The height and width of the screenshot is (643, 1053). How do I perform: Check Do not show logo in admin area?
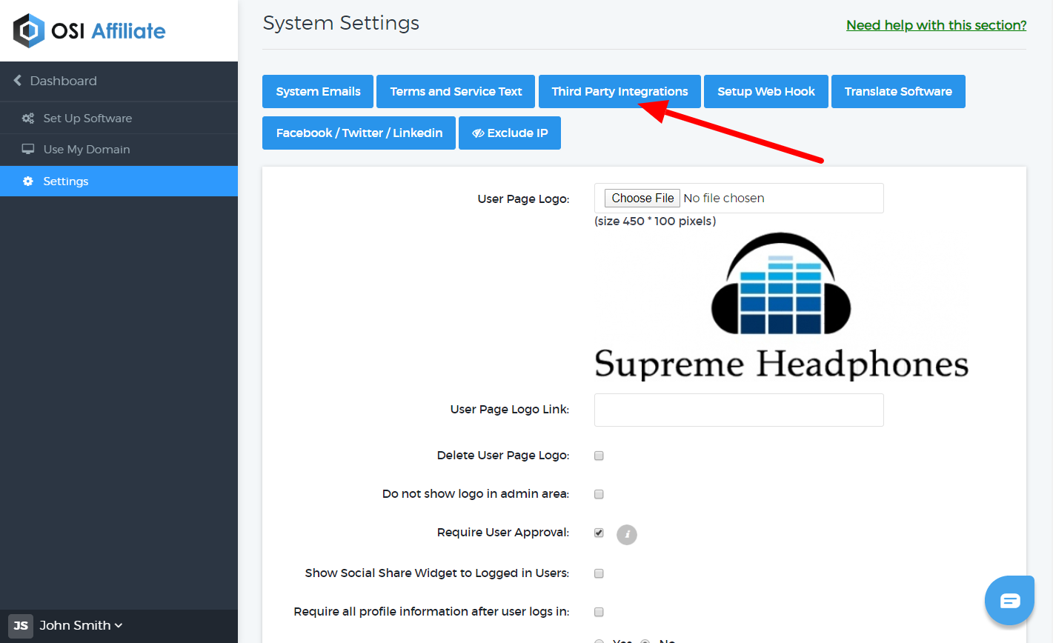click(x=599, y=494)
